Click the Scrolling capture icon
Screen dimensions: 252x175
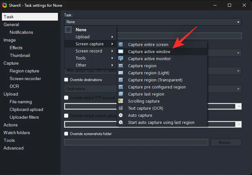point(121,101)
